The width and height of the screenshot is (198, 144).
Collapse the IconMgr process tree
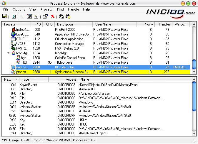coord(8,53)
